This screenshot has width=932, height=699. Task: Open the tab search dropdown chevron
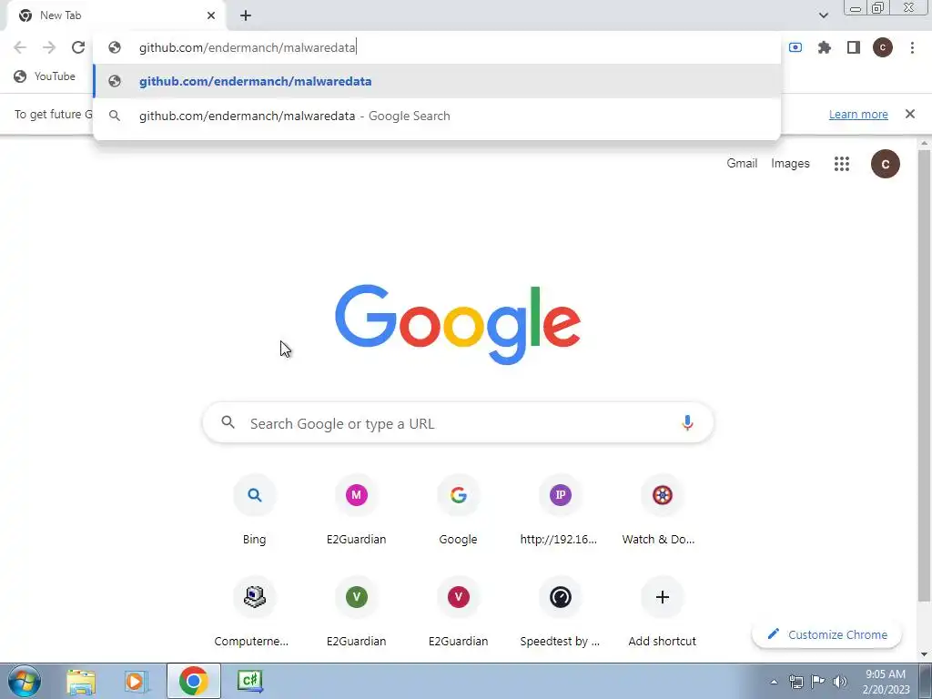[823, 15]
